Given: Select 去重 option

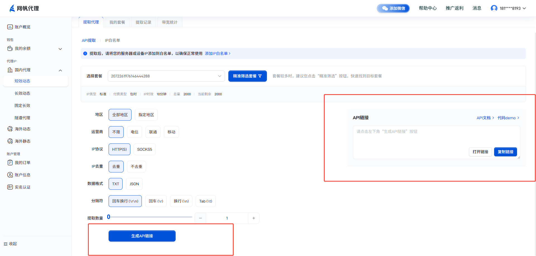Looking at the screenshot, I should click(116, 167).
